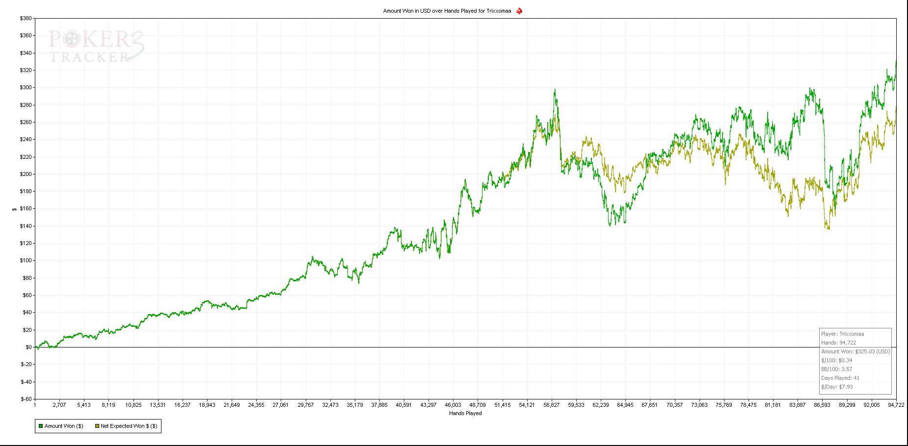Click the 56,827 x-axis tick label
Image resolution: width=908 pixels, height=446 pixels.
pos(552,405)
